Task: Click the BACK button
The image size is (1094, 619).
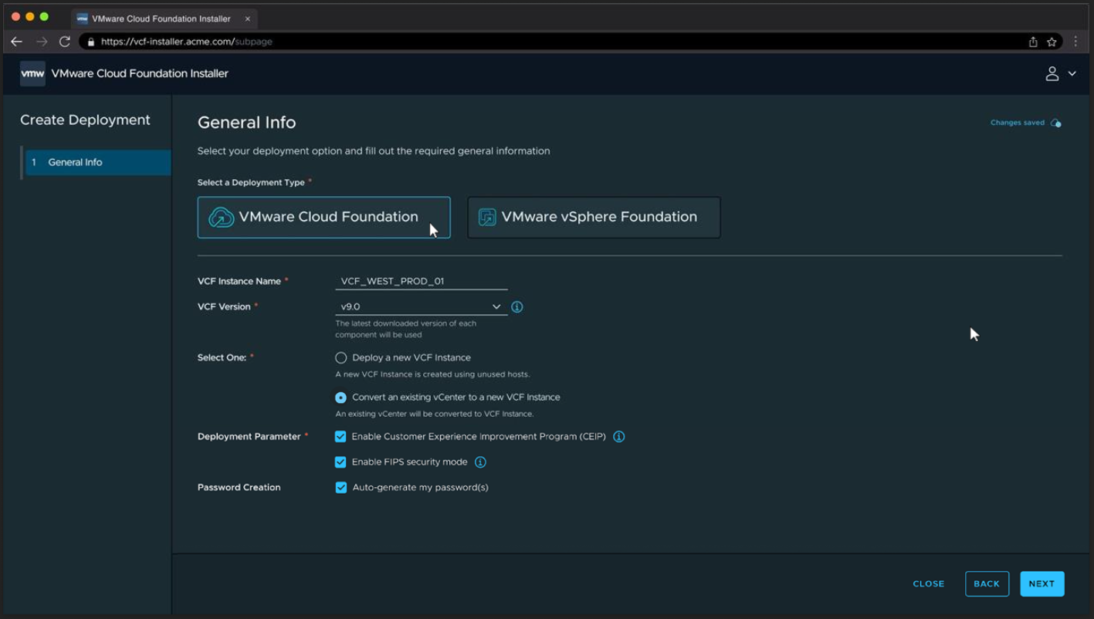Action: click(x=987, y=584)
